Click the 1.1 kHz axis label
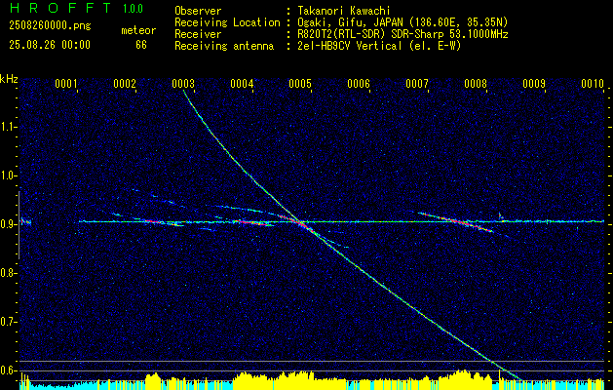613x390 pixels. pos(8,127)
